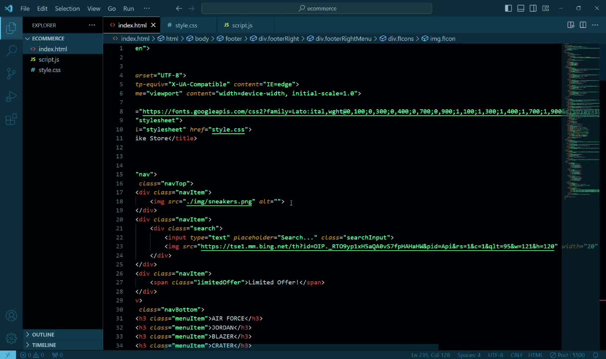The width and height of the screenshot is (606, 359).
Task: Open the Extensions view
Action: 11,120
